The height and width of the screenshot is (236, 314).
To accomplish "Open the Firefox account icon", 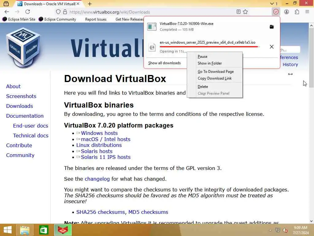I will pos(286,12).
